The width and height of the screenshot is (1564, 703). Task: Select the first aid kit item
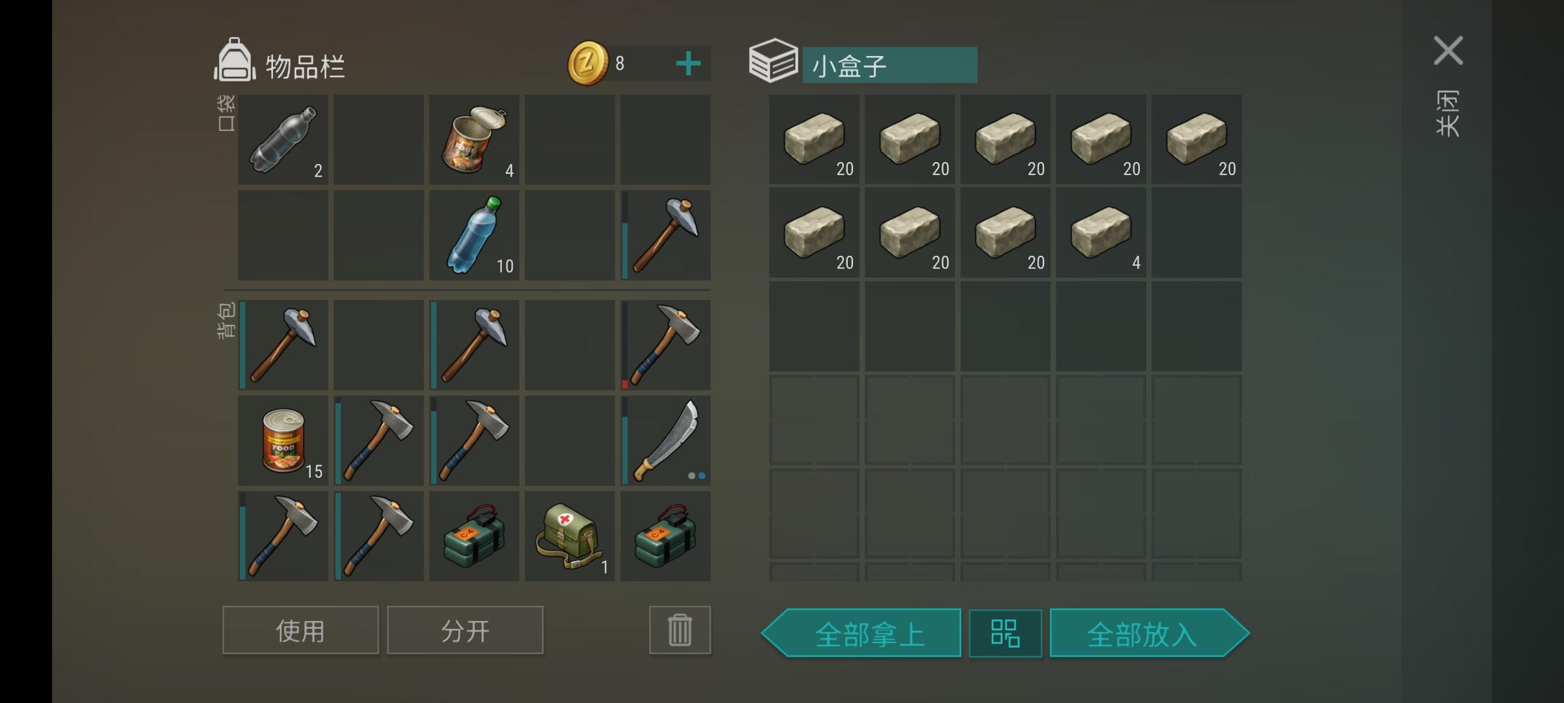tap(570, 536)
